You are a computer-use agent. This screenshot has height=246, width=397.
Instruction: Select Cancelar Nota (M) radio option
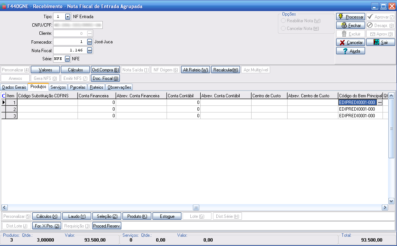click(300, 28)
